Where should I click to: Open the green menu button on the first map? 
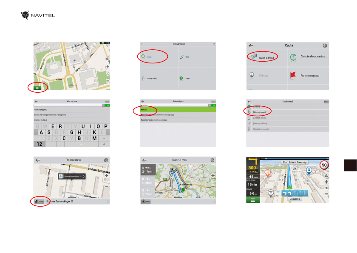37,87
